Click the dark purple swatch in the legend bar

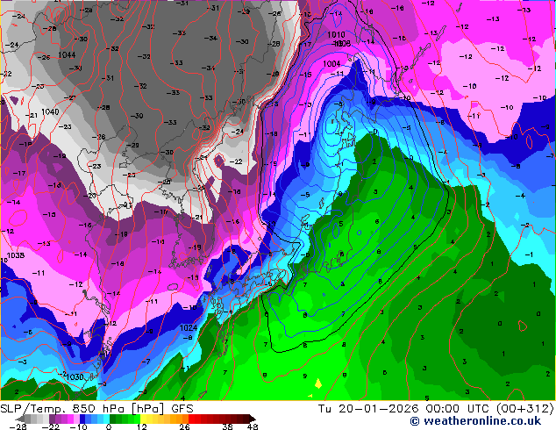[52, 419]
